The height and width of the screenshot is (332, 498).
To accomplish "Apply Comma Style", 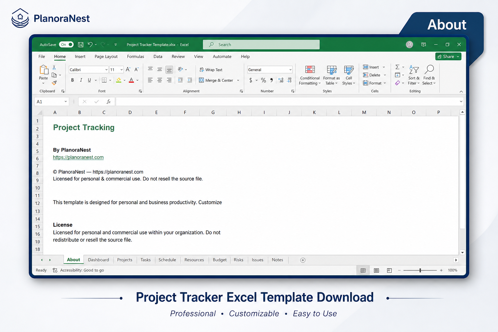I will 272,80.
